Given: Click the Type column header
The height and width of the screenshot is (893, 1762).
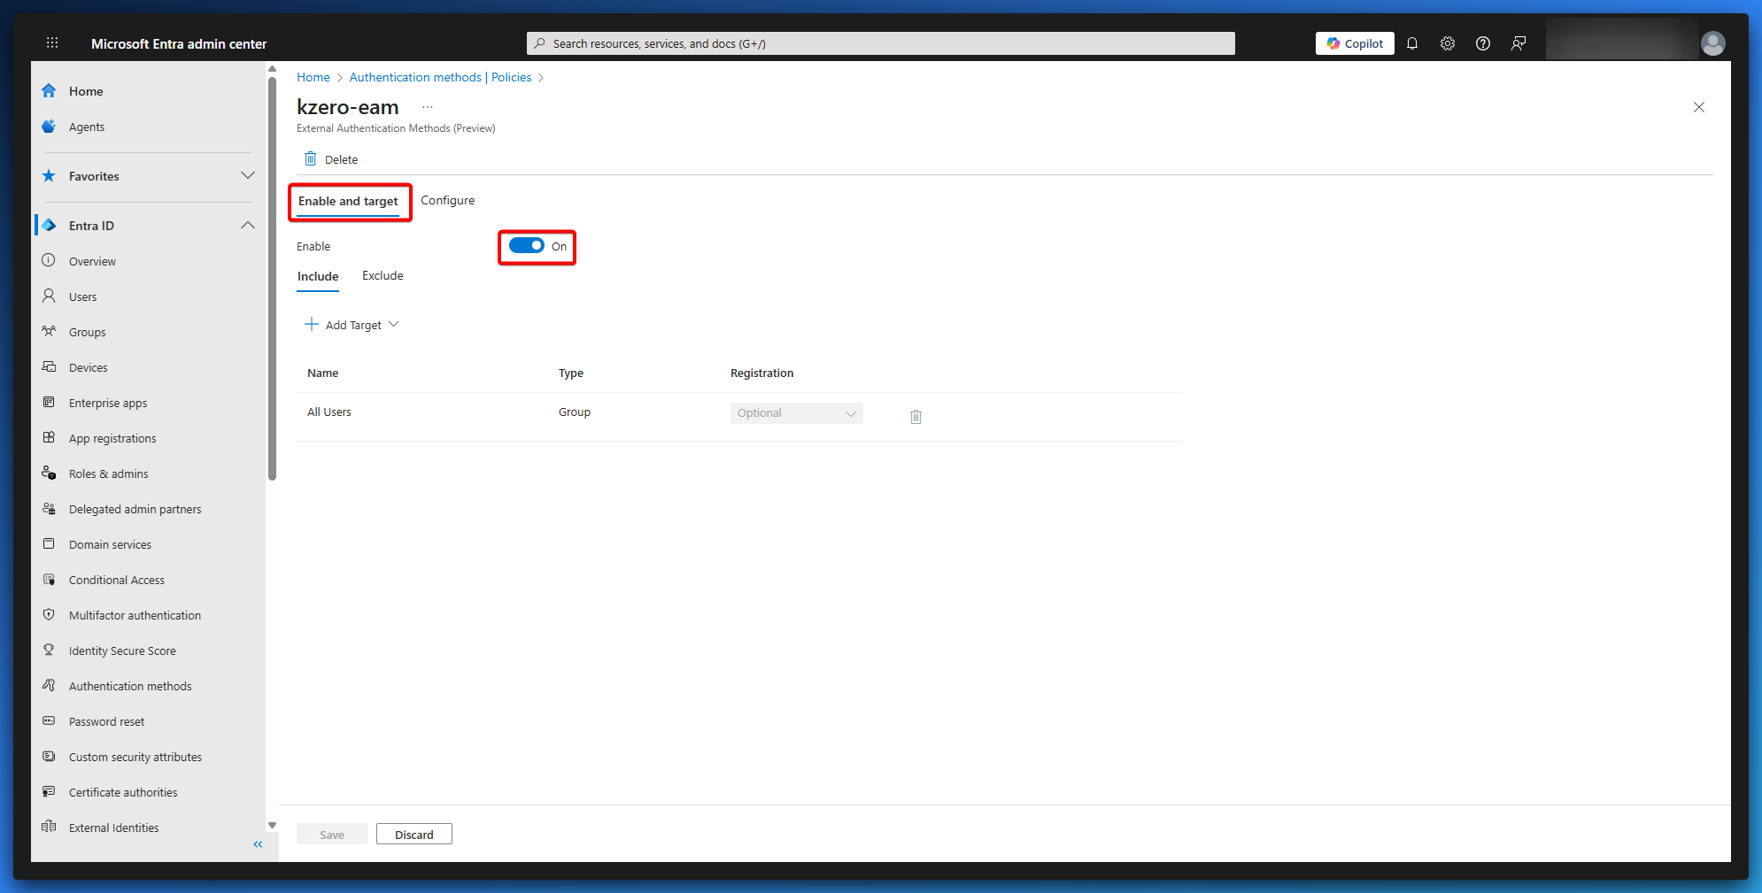Looking at the screenshot, I should pyautogui.click(x=571, y=373).
